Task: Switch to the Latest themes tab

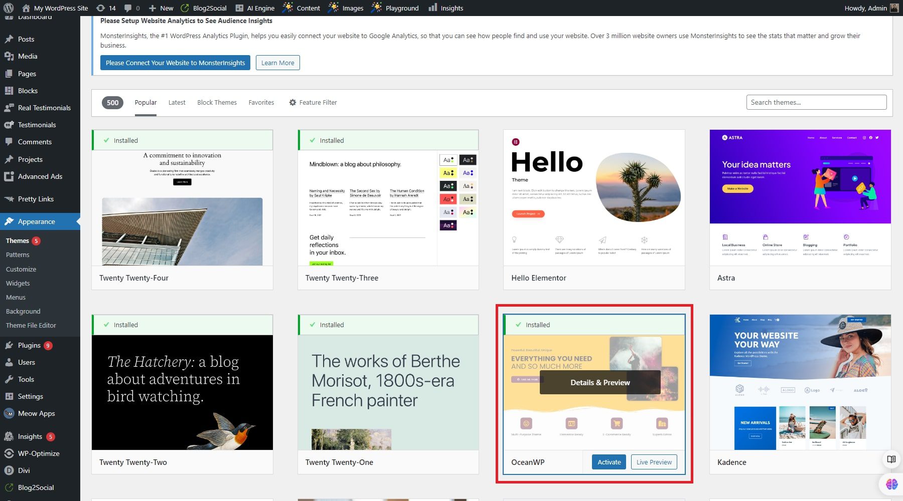Action: point(177,102)
